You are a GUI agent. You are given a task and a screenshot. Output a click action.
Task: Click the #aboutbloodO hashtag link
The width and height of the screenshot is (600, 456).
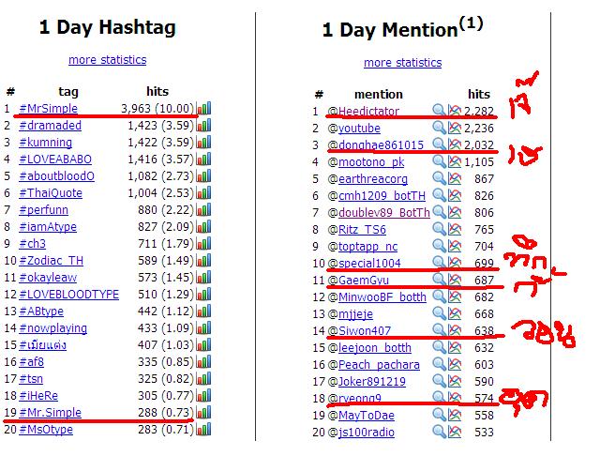(x=56, y=175)
